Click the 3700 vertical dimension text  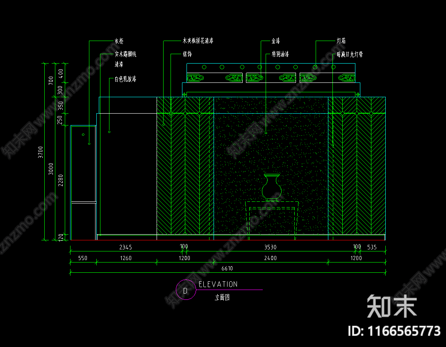tap(41, 152)
